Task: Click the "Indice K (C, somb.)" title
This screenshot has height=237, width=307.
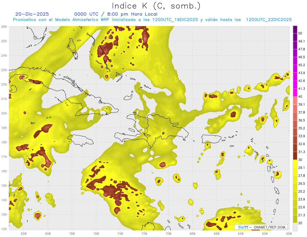Action: point(156,6)
